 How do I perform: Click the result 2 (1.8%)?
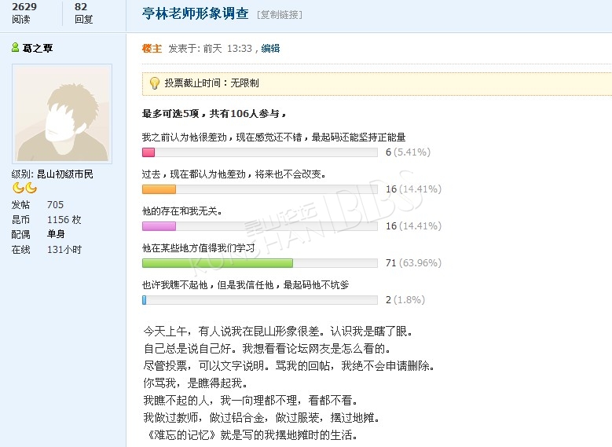point(405,300)
